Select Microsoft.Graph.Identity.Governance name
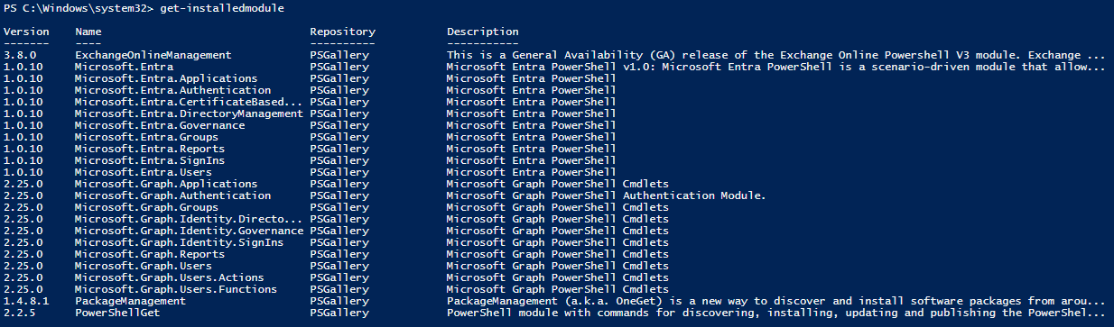1114x327 pixels. (x=189, y=231)
